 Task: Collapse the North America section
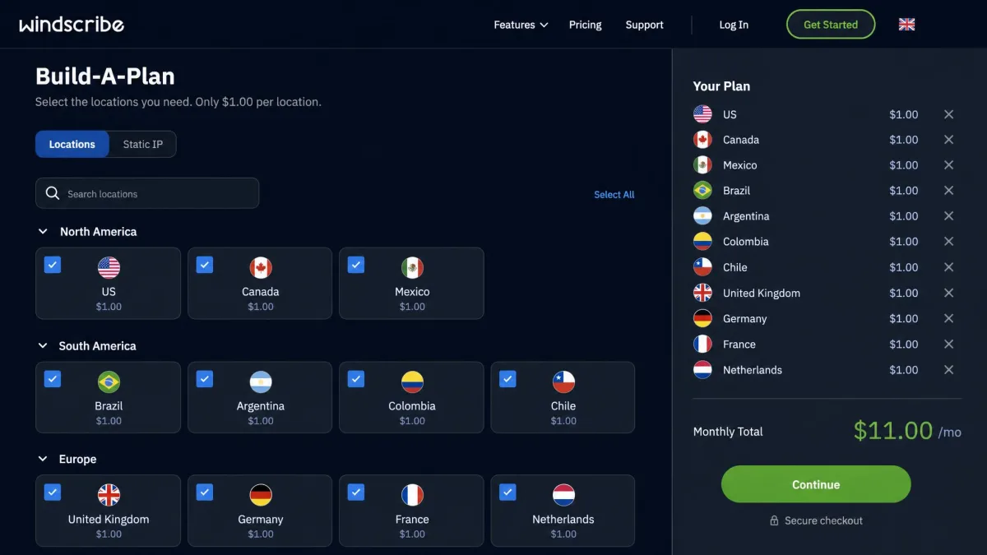[43, 232]
